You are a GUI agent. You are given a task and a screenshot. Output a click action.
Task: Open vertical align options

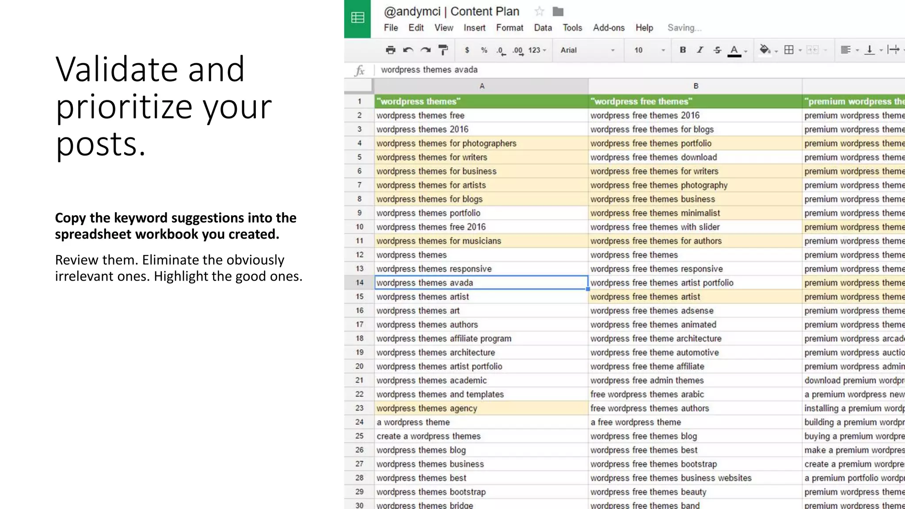pos(869,49)
